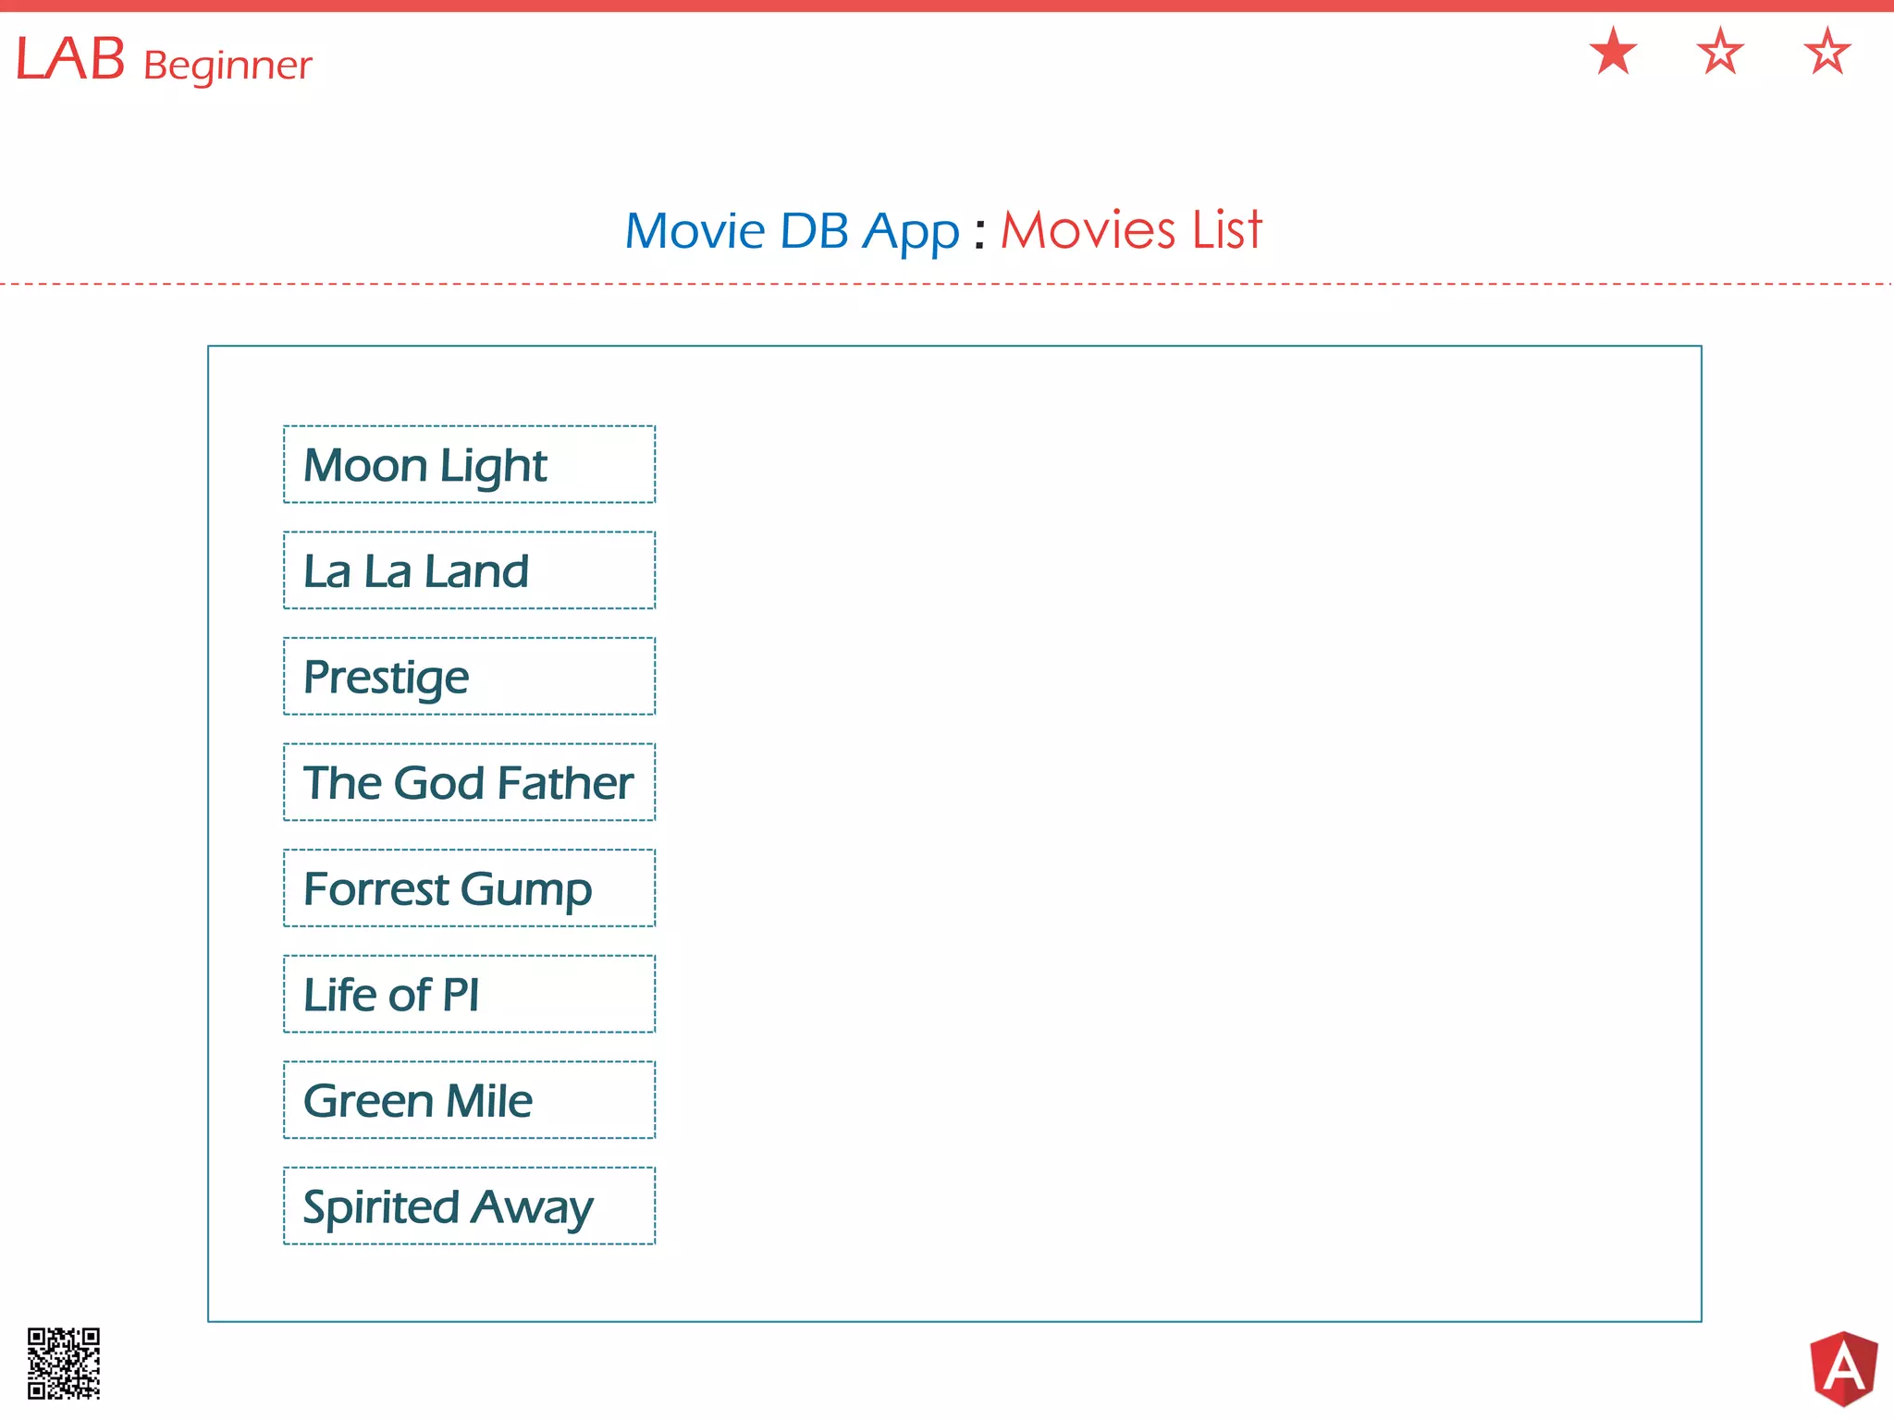Click the filled first difficulty star
Screen dimensions: 1894x1420
[x=1613, y=51]
